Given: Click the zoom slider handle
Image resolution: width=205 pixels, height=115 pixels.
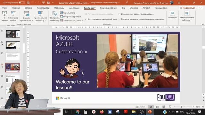Looking at the screenshot, I should [181, 107].
